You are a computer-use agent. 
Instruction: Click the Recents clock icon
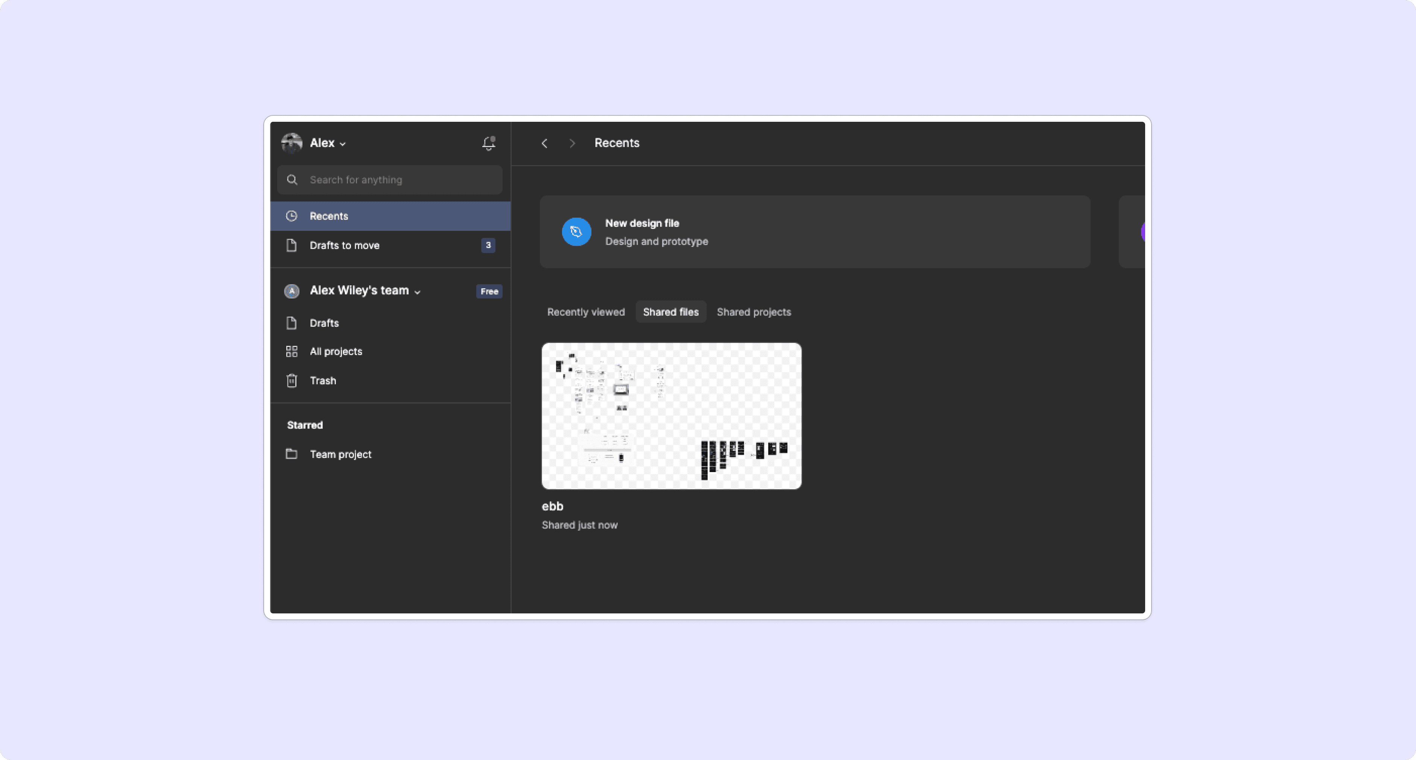pos(292,216)
